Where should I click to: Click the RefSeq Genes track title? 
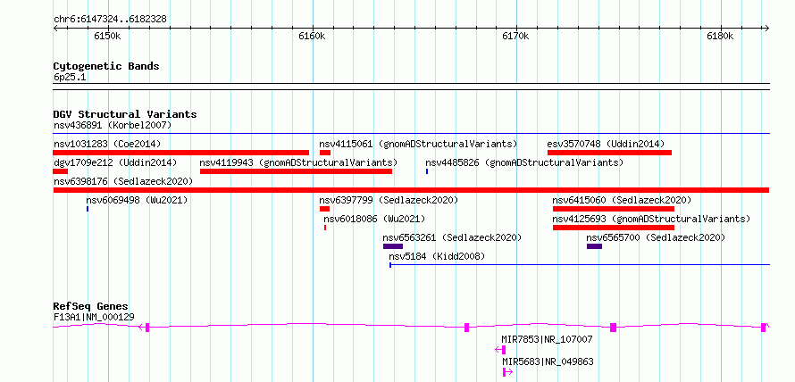pos(91,306)
